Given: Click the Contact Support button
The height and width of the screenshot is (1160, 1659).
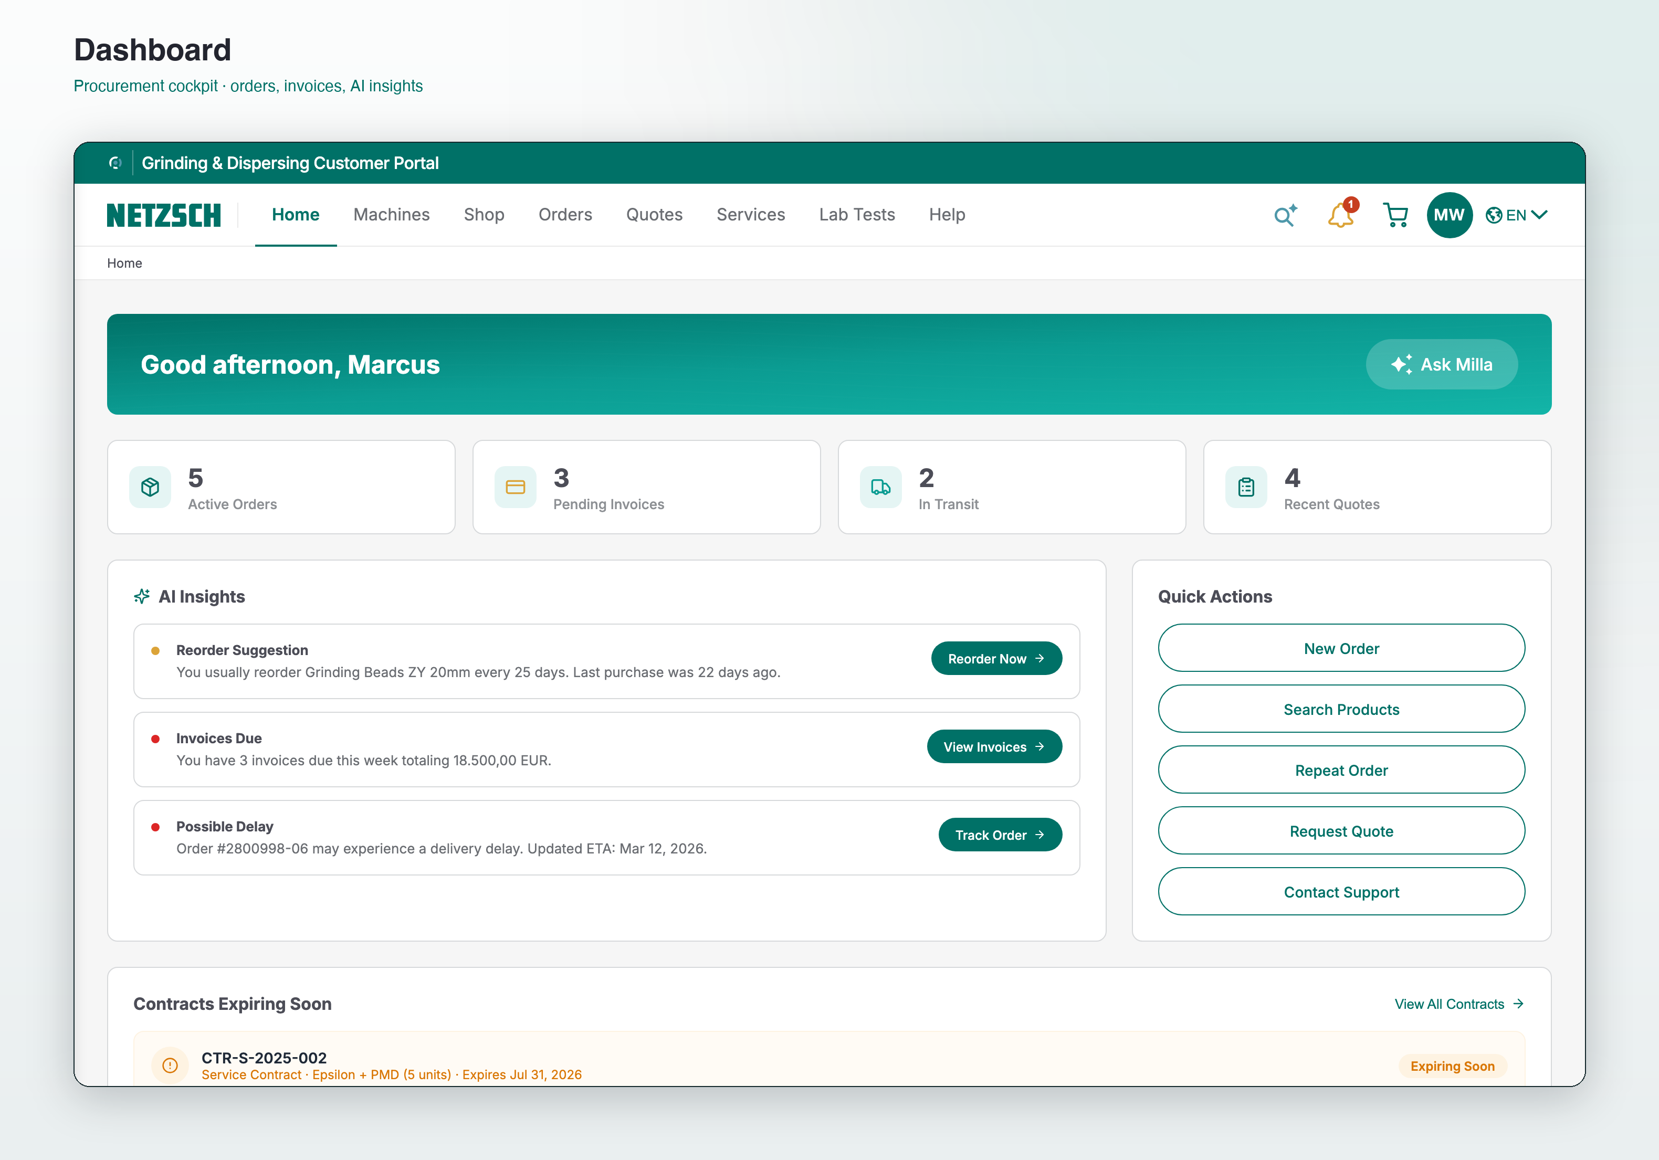Looking at the screenshot, I should (x=1341, y=892).
